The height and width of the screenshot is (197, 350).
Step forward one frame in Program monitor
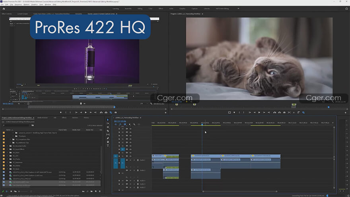[x=264, y=113]
